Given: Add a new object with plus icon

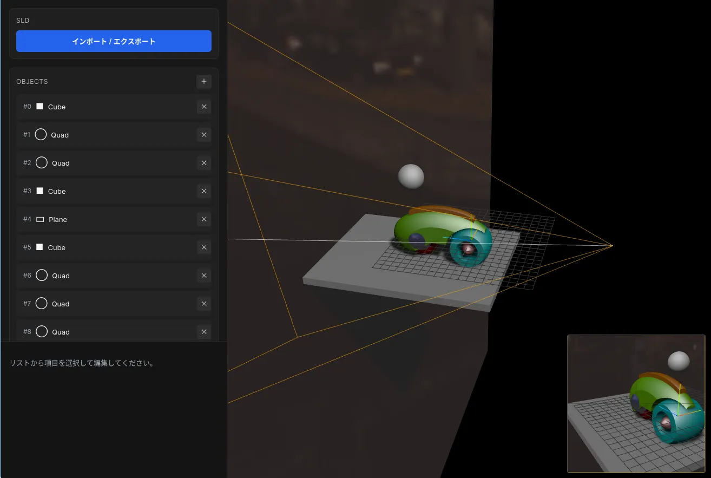Looking at the screenshot, I should tap(204, 82).
